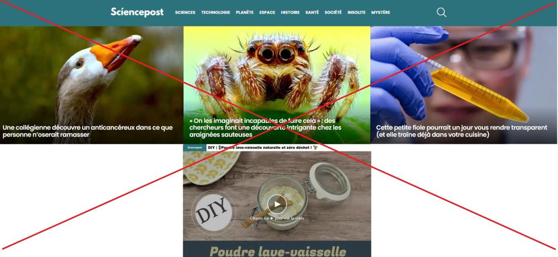Go to the Espace section
Screen dimensions: 558x257
(267, 13)
